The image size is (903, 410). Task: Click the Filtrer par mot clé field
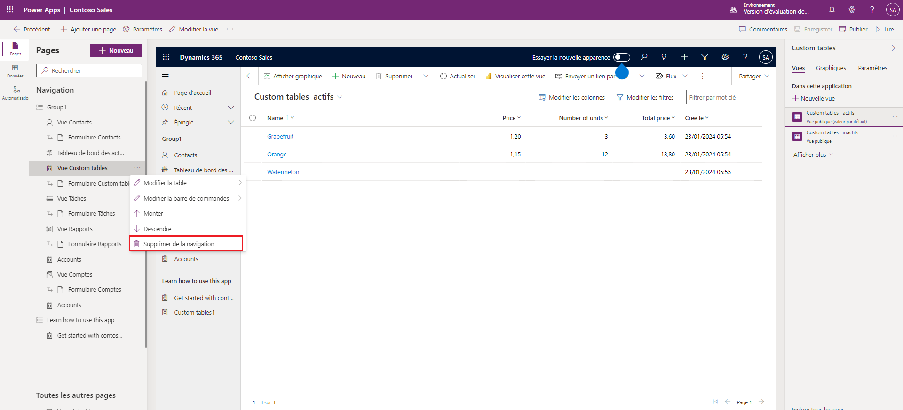(x=724, y=97)
